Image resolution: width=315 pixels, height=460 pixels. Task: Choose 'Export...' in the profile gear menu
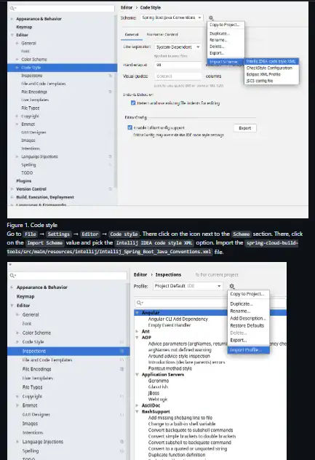[x=248, y=341]
